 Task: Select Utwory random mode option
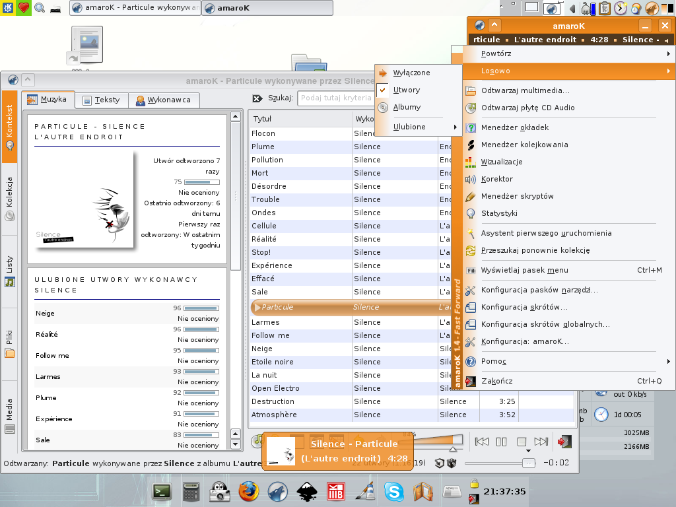click(419, 90)
